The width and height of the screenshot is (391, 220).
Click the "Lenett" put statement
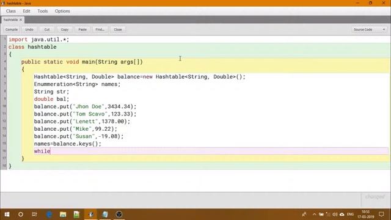(82, 122)
